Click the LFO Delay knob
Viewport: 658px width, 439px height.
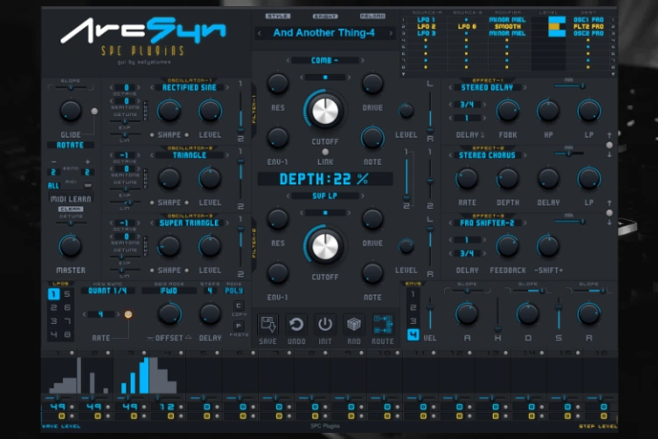click(210, 313)
